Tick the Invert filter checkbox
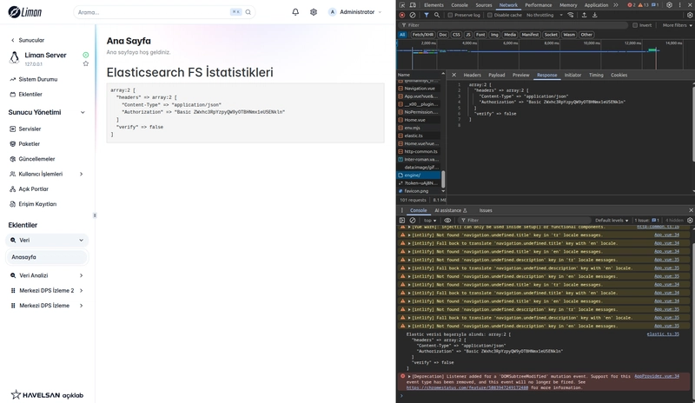 (636, 25)
